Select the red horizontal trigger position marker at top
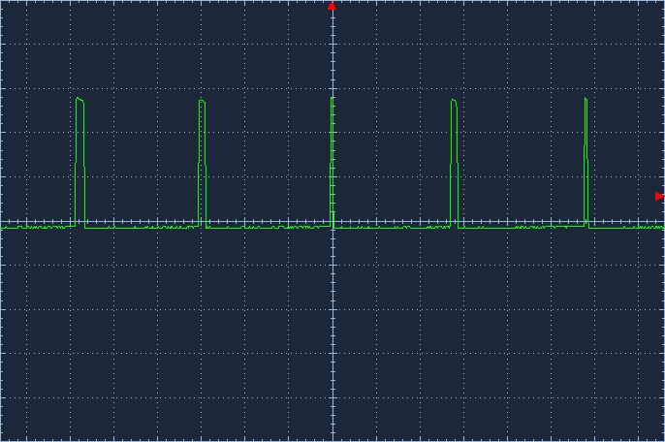Screen dimensions: 665x442 (332, 6)
